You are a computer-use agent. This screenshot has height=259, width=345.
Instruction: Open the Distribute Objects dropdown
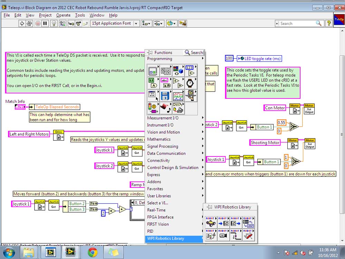pos(158,23)
